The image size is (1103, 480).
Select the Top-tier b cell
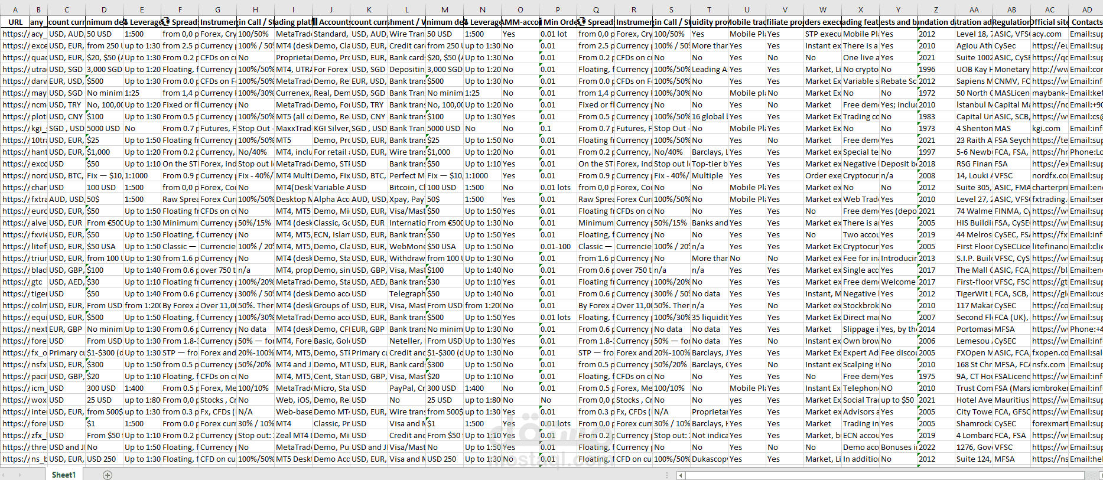click(x=709, y=164)
